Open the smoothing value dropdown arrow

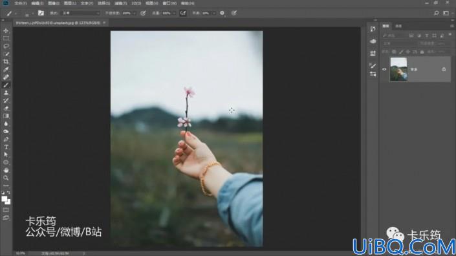[x=213, y=14]
